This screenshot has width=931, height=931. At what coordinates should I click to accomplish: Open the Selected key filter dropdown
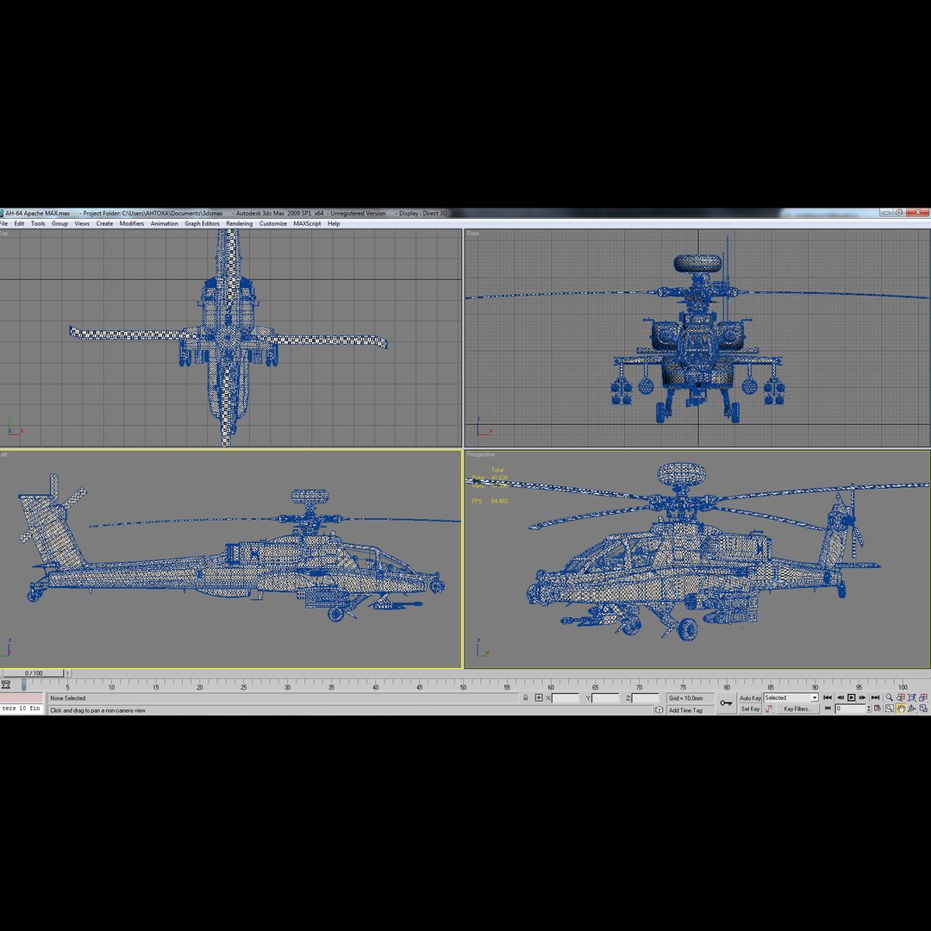pyautogui.click(x=790, y=697)
